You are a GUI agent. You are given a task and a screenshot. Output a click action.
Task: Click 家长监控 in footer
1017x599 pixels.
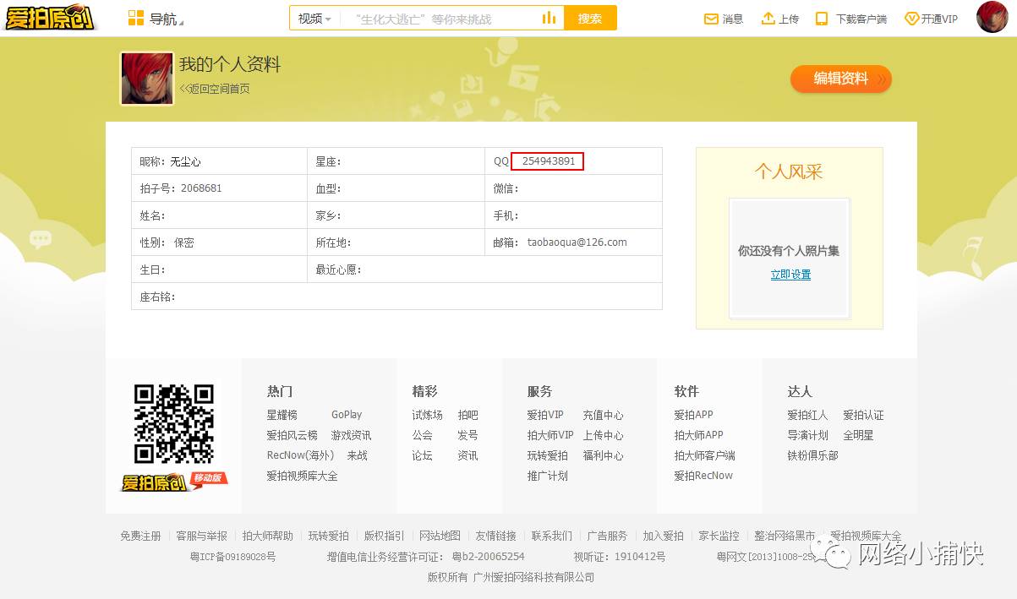pyautogui.click(x=719, y=536)
